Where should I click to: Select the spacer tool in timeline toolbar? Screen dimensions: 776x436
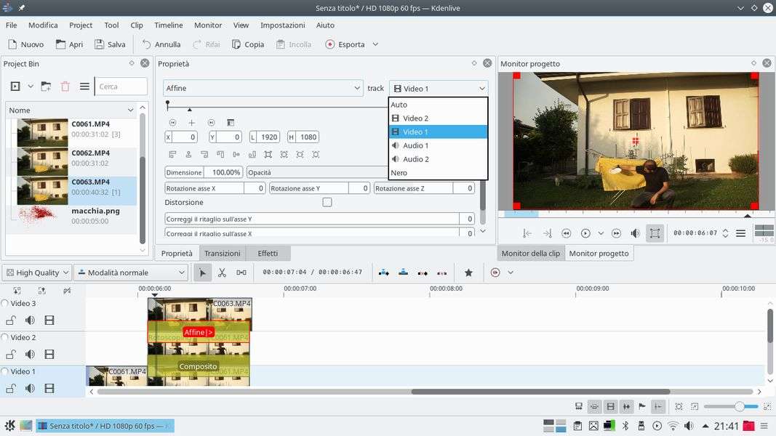click(241, 272)
